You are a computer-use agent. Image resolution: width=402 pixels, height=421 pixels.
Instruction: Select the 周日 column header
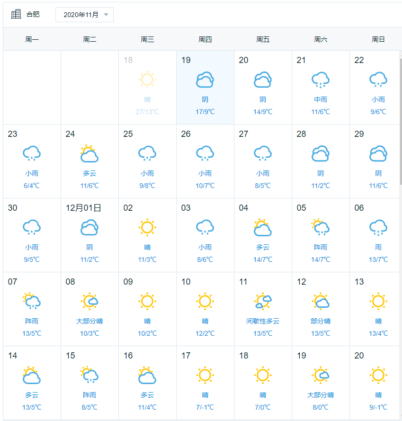pyautogui.click(x=378, y=39)
